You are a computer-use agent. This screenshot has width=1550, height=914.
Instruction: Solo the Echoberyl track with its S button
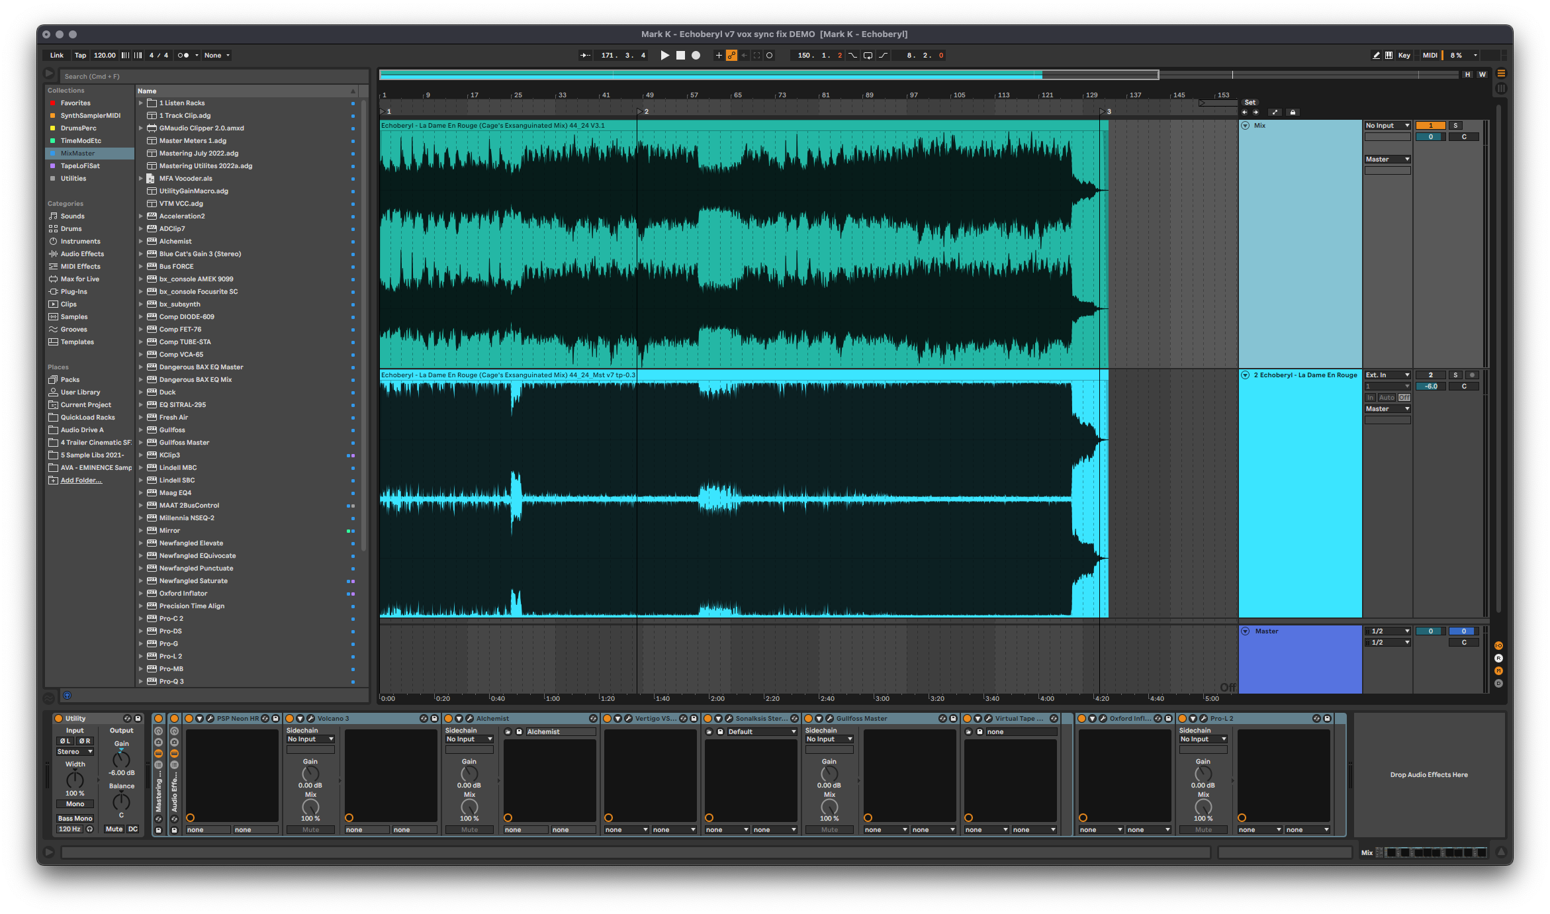coord(1455,375)
